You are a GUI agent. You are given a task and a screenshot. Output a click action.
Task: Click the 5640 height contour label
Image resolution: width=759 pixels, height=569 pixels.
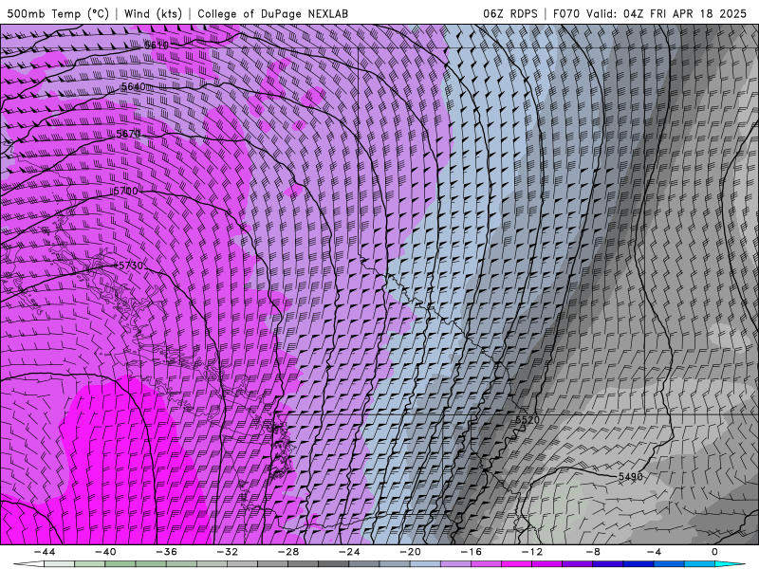(x=133, y=86)
